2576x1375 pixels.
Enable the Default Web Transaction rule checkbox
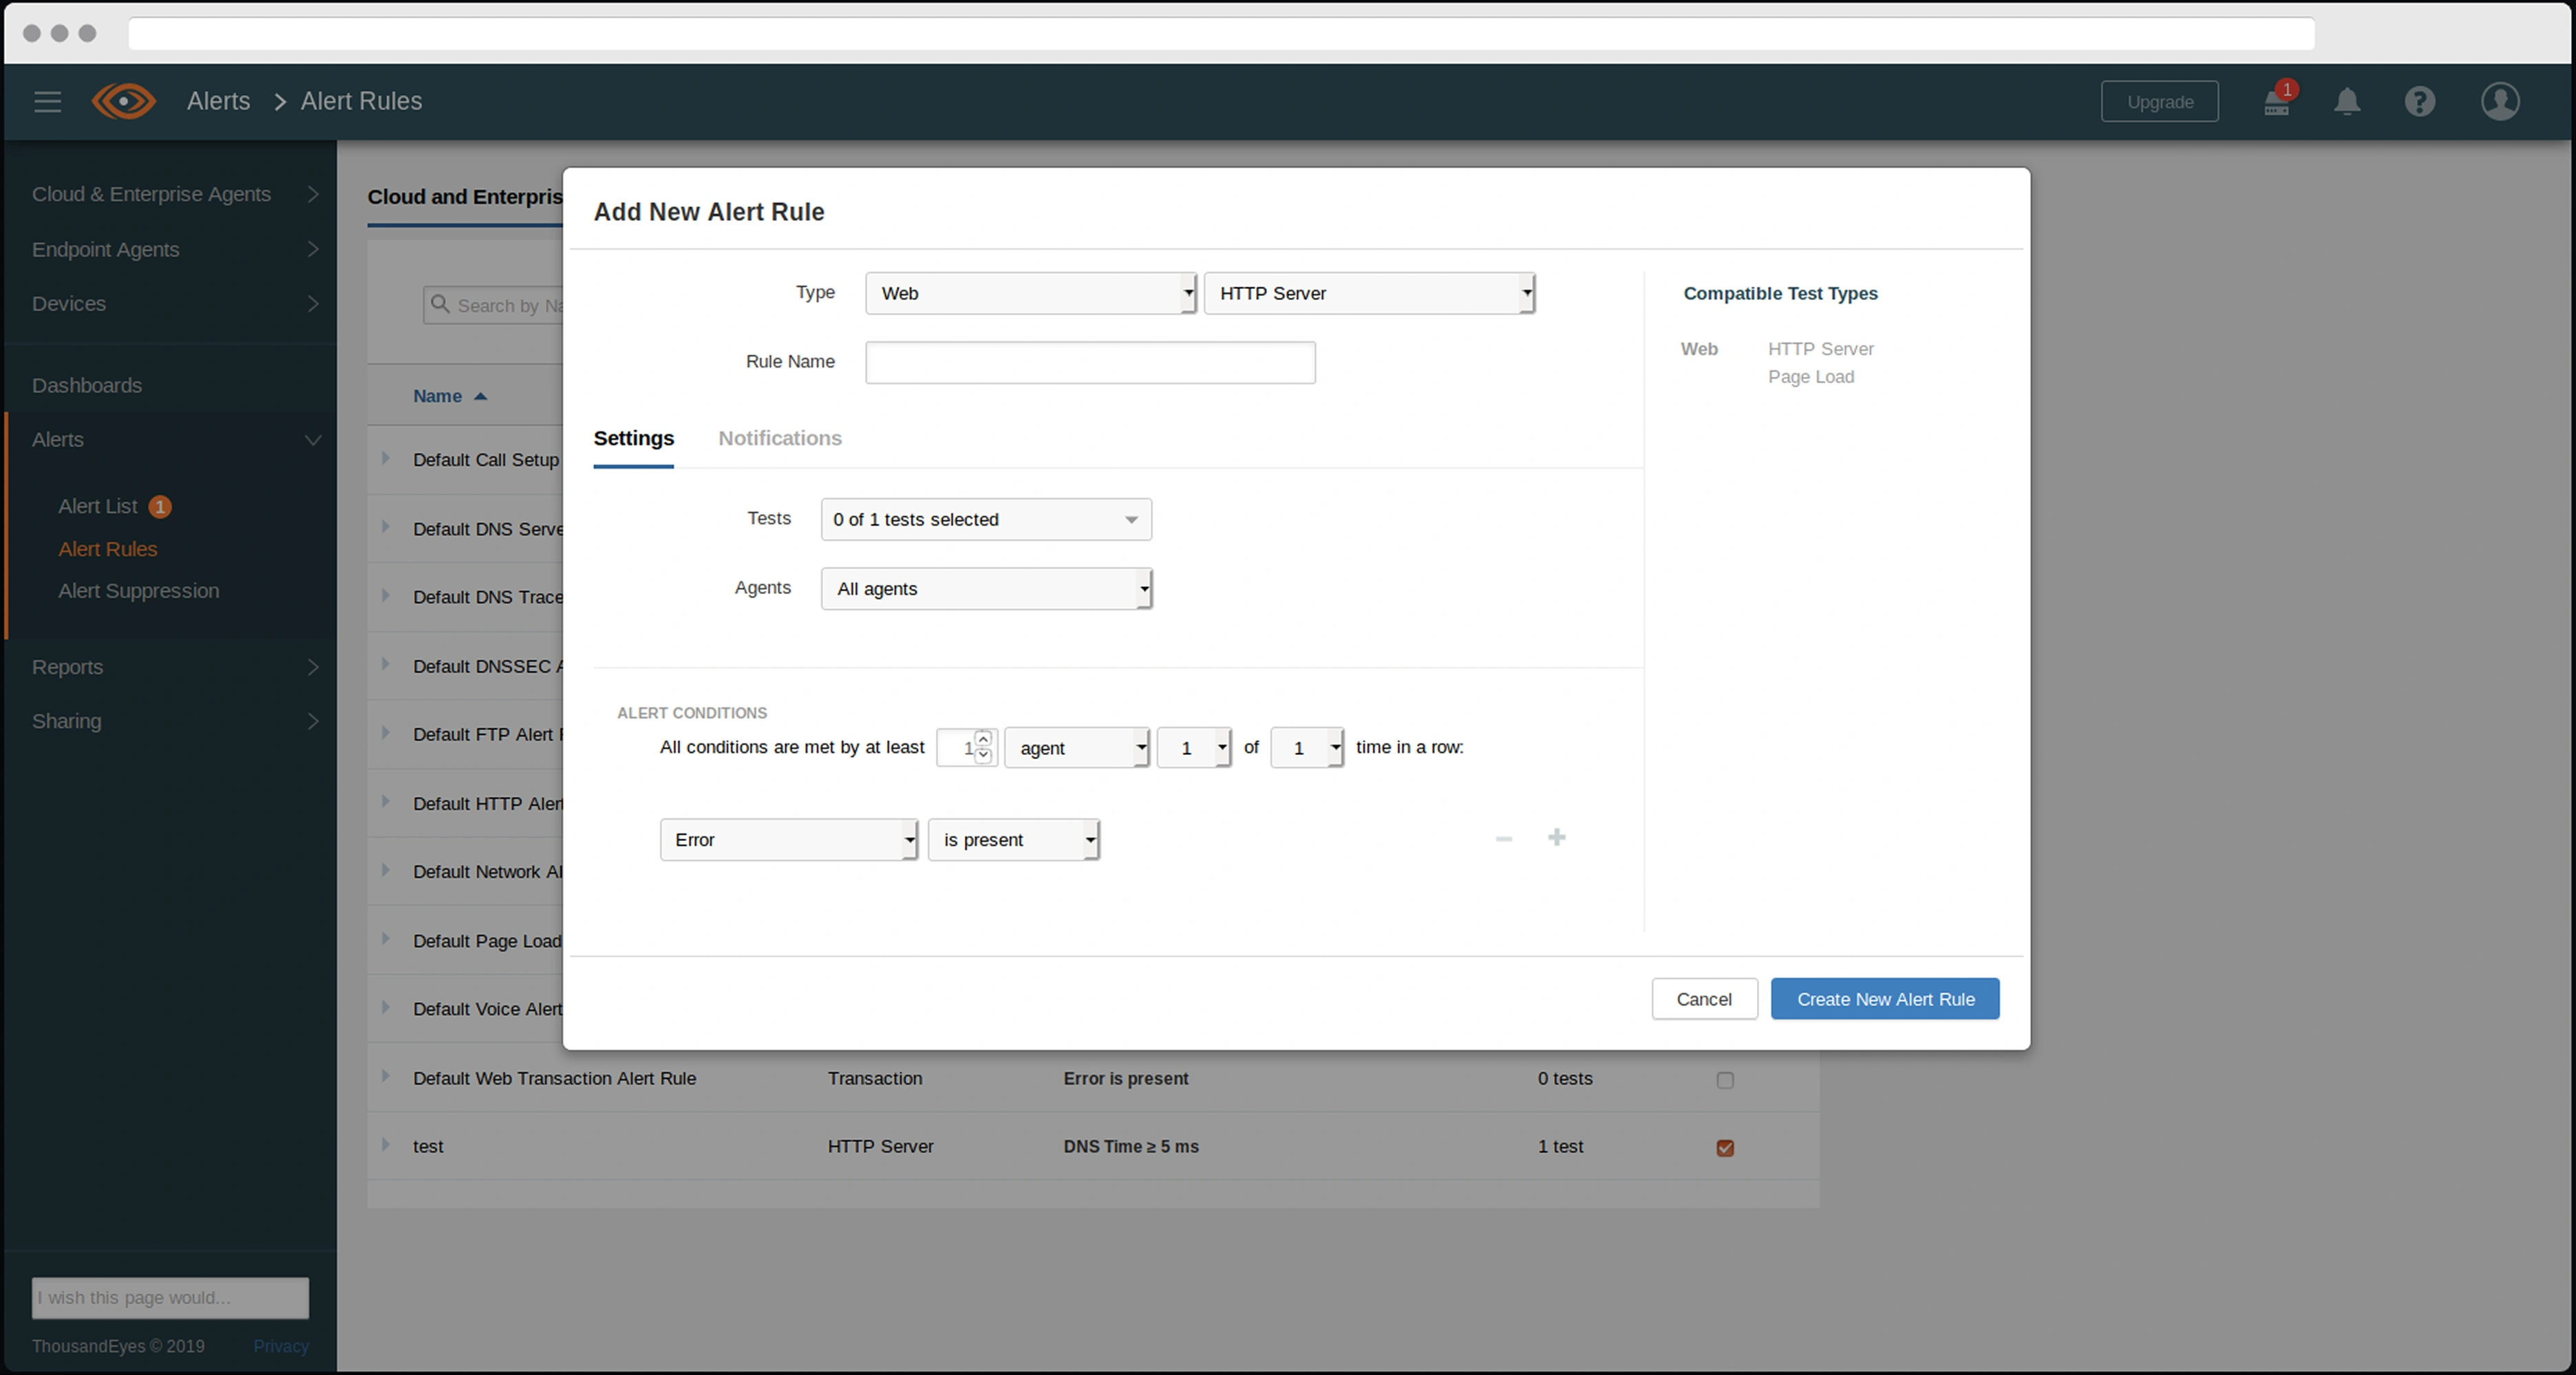tap(1724, 1080)
